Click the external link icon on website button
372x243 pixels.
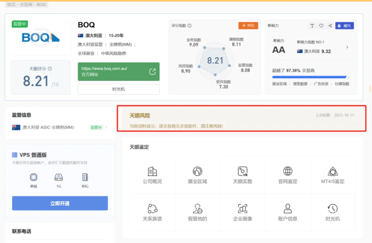[152, 71]
